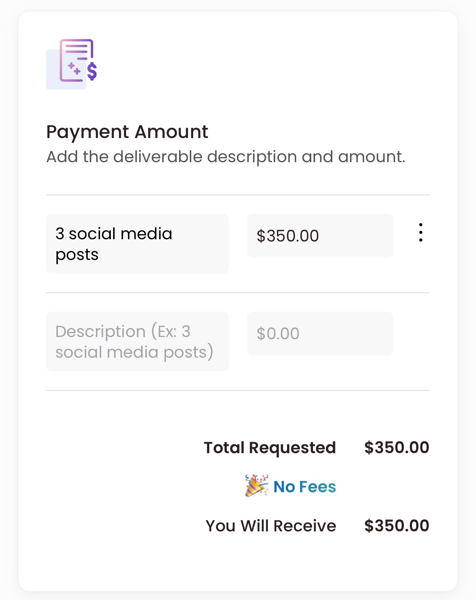The image size is (476, 600).
Task: Click the $350.00 amount input field
Action: tap(320, 236)
